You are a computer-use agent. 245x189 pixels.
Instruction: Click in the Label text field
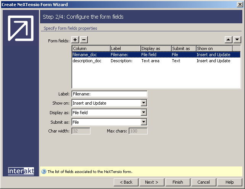pyautogui.click(x=109, y=94)
